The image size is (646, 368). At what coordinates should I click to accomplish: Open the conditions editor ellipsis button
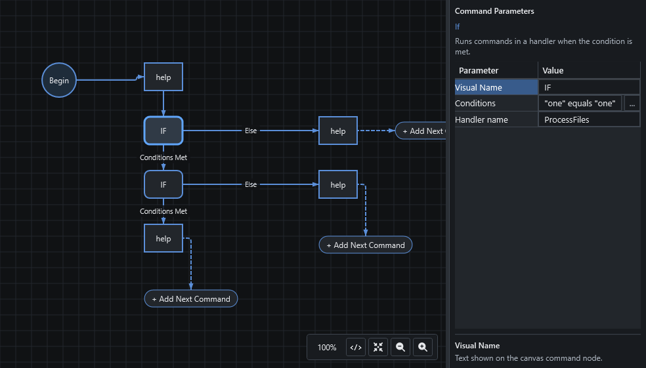pos(632,104)
